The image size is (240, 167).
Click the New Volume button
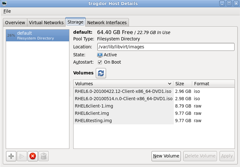[166, 156]
